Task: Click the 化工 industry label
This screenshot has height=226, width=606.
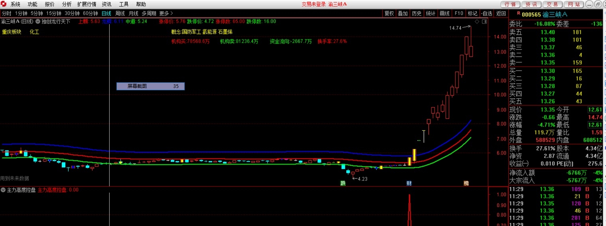Action: coord(34,32)
